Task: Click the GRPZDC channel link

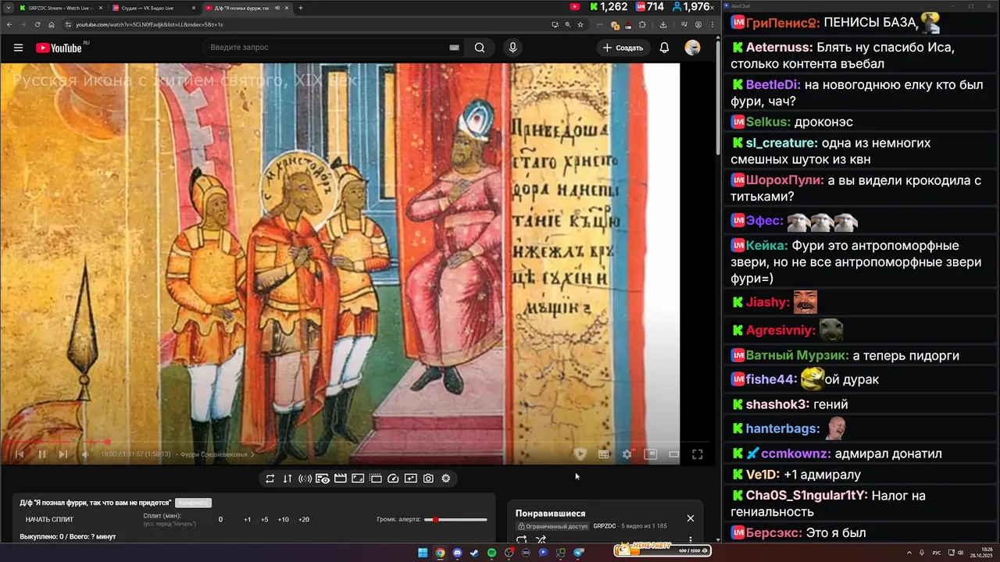Action: [x=604, y=526]
